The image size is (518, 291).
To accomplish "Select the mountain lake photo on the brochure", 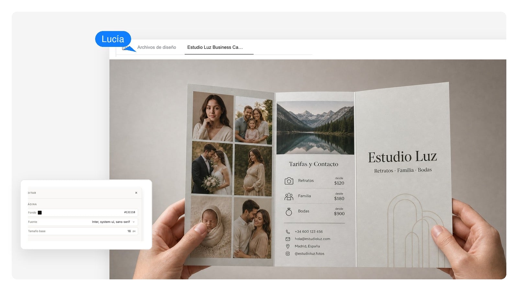I will point(315,128).
